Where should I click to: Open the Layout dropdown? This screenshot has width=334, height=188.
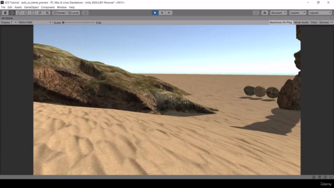click(320, 13)
